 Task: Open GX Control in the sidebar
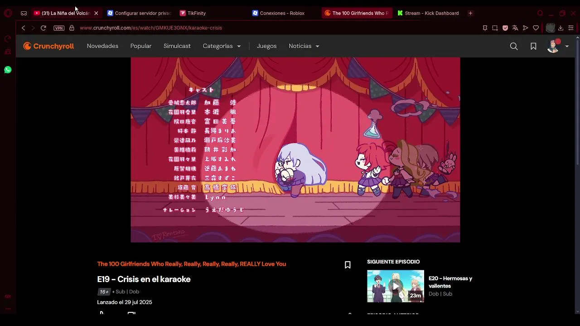[8, 39]
